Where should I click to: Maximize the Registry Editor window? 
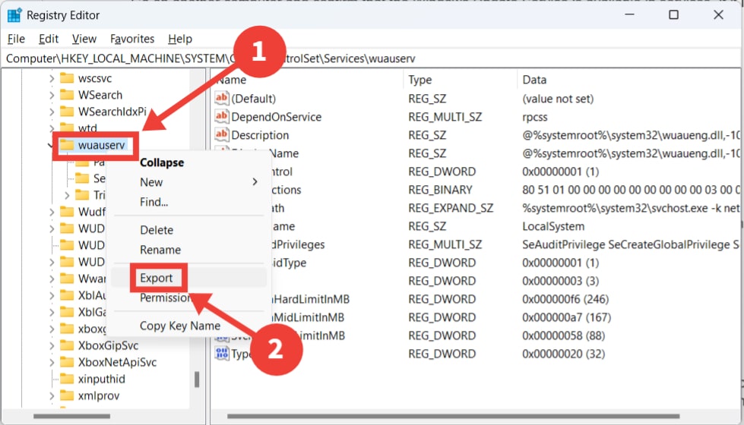pos(673,14)
